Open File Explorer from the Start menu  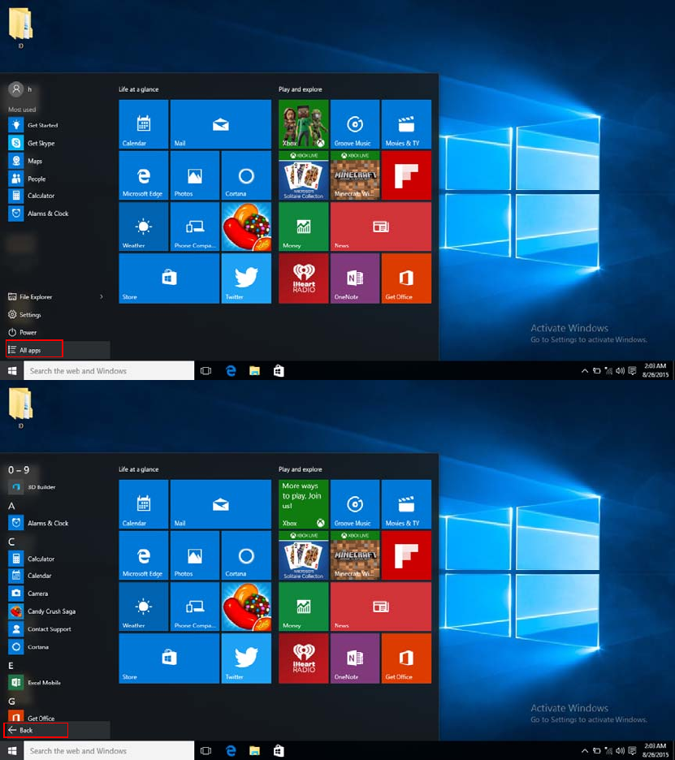point(30,296)
